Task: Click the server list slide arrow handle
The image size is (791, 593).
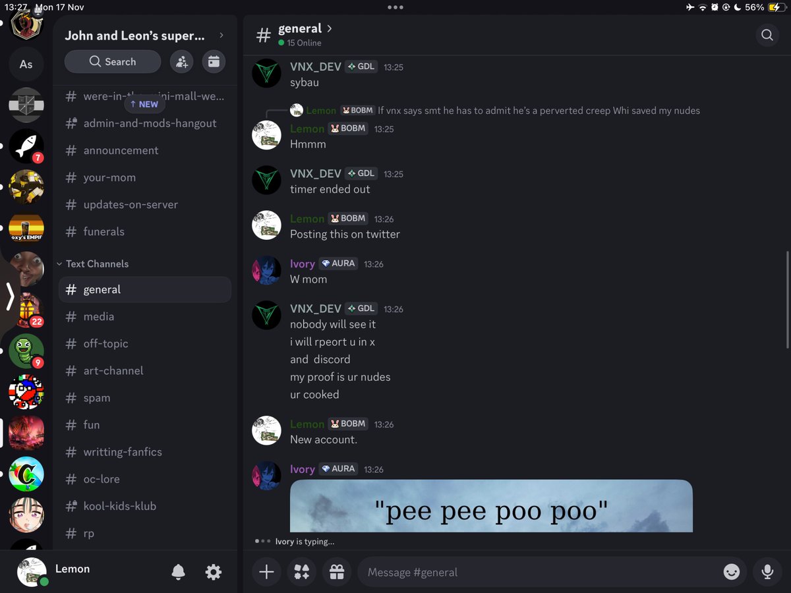Action: tap(9, 296)
